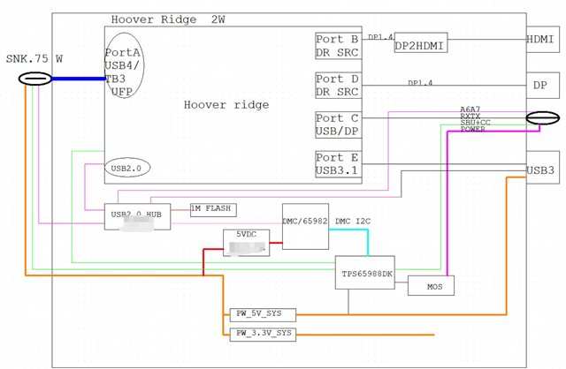The image size is (566, 369).
Task: Click the 'SNK.75 W' label
Action: 34,59
